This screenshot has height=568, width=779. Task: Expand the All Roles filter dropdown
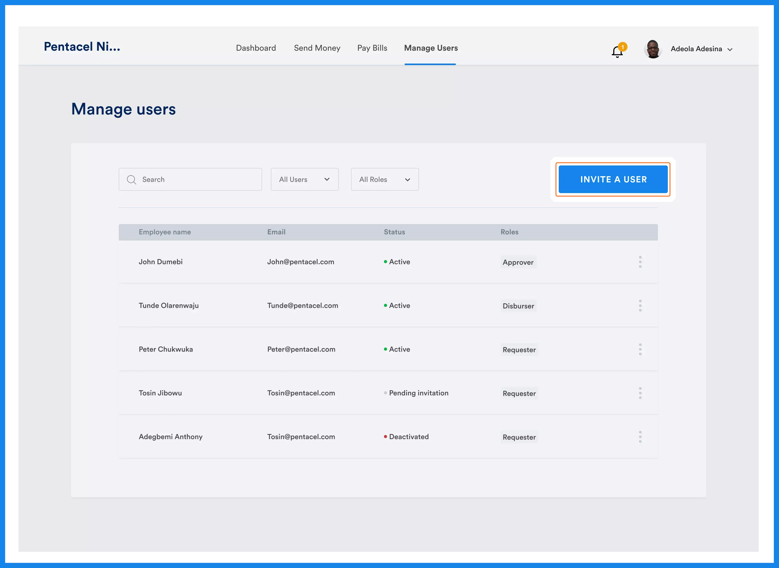(385, 180)
